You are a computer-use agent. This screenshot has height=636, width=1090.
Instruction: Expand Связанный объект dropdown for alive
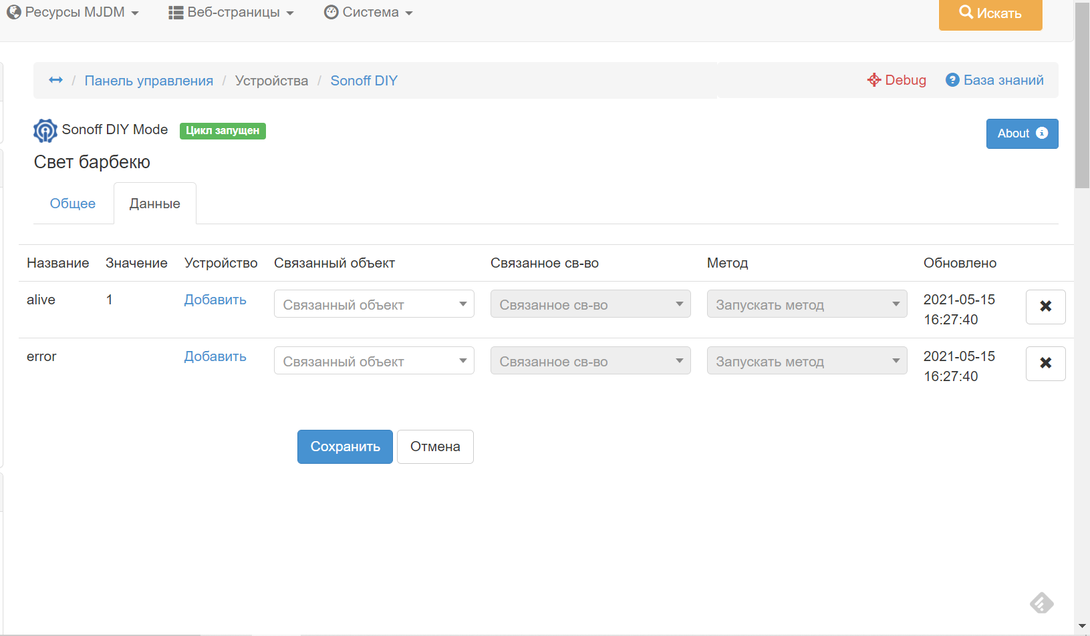(374, 304)
